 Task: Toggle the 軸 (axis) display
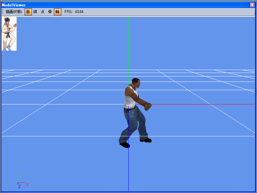tap(57, 12)
